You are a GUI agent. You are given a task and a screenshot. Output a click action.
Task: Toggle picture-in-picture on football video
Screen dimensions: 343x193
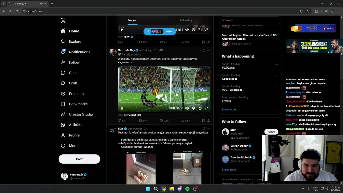(x=200, y=108)
